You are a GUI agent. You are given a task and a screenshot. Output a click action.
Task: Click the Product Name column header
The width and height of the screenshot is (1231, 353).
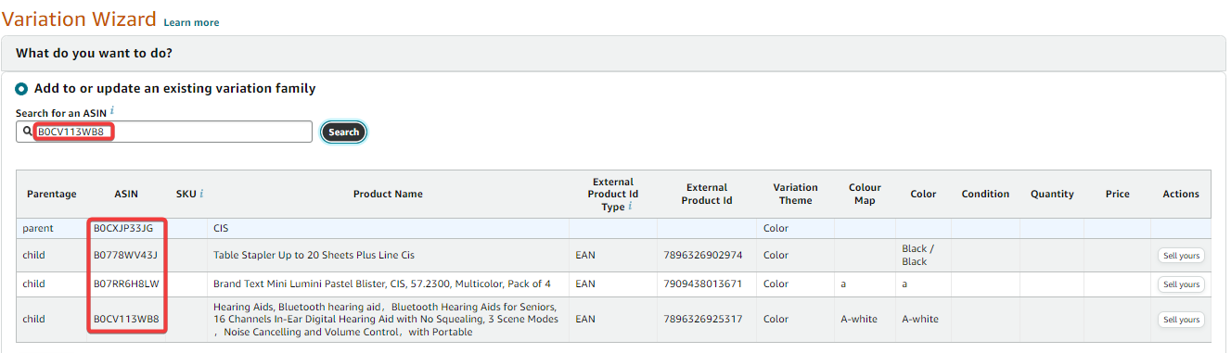tap(388, 194)
